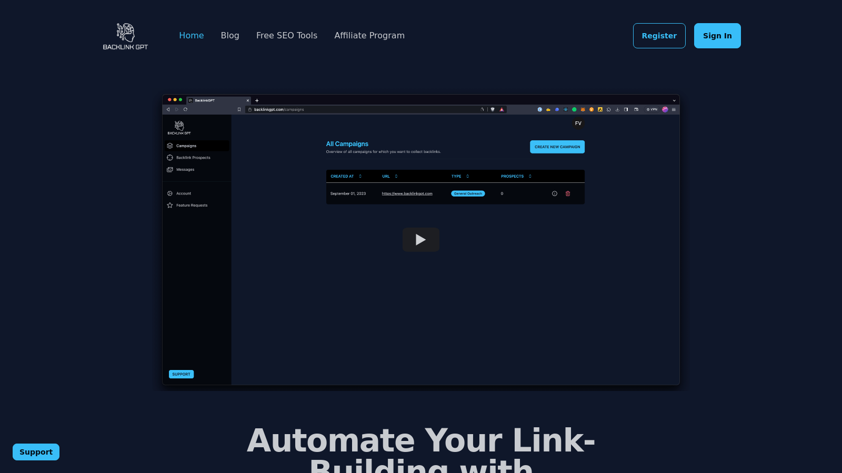Viewport: 842px width, 473px height.
Task: Sort by TYPE column arrows
Action: pos(467,176)
